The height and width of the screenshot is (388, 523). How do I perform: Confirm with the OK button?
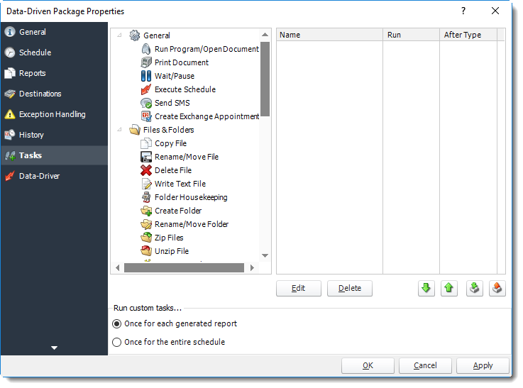[368, 366]
